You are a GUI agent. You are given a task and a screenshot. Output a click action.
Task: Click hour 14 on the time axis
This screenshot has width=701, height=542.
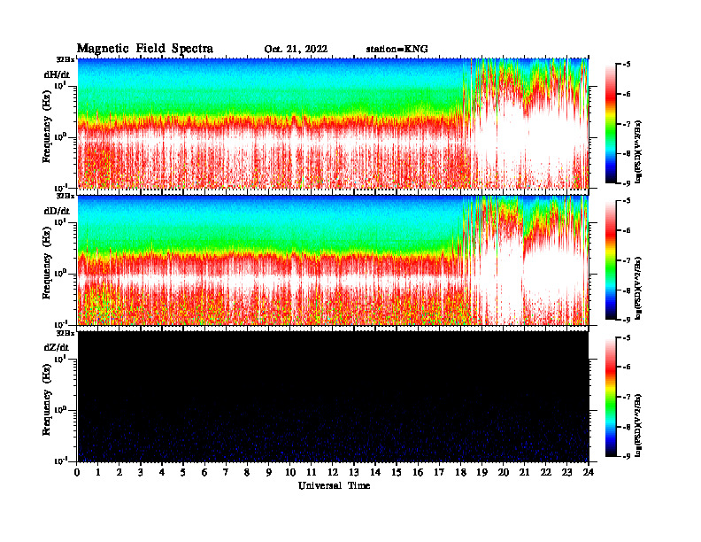click(x=375, y=472)
